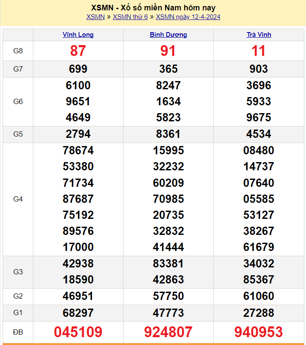Click the G7 number 699
This screenshot has width=306, height=345.
pos(78,69)
